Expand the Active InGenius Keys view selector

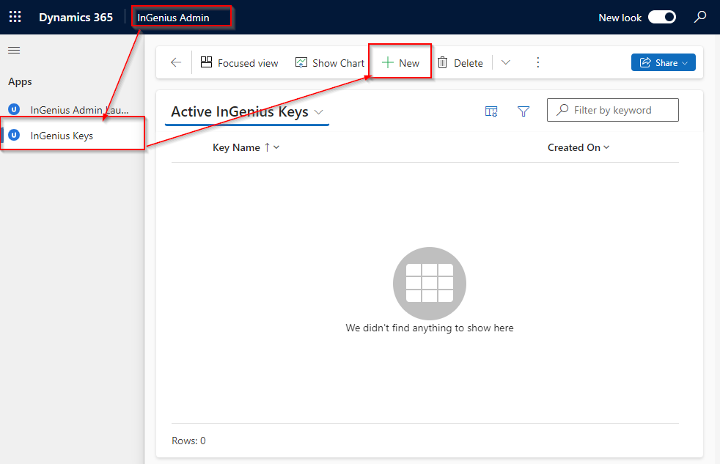click(x=319, y=112)
